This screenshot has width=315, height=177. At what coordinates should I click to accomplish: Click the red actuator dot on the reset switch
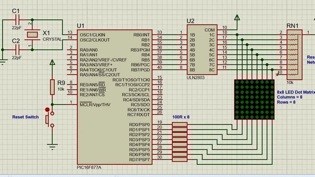(47, 110)
